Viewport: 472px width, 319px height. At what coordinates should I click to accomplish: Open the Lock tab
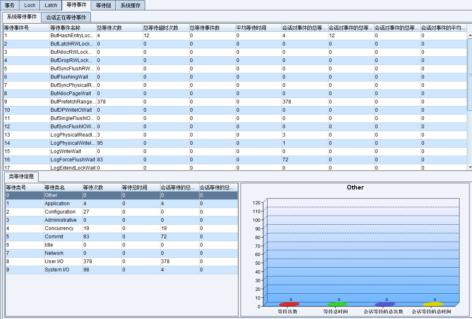[30, 5]
